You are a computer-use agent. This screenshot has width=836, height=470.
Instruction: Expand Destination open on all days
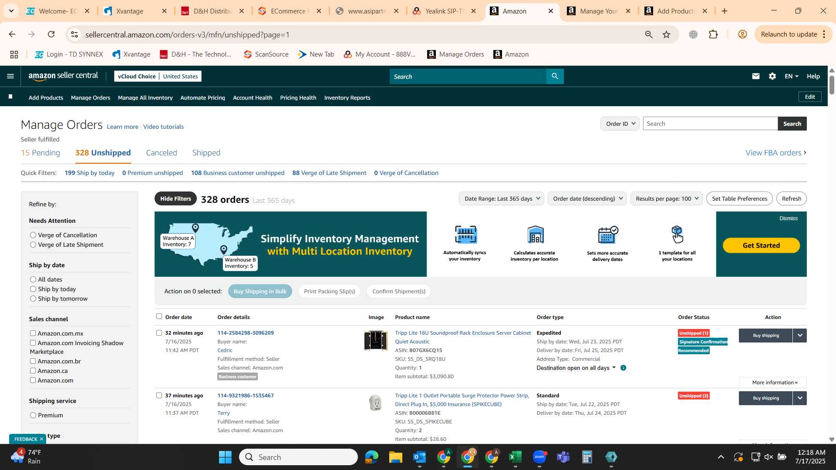click(576, 368)
